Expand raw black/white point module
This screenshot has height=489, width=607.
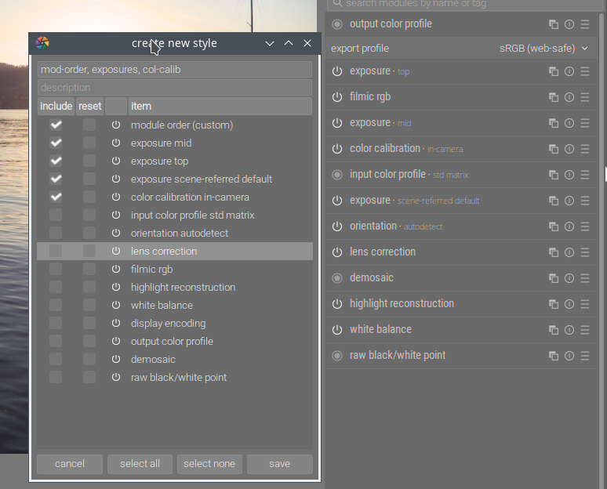click(398, 356)
